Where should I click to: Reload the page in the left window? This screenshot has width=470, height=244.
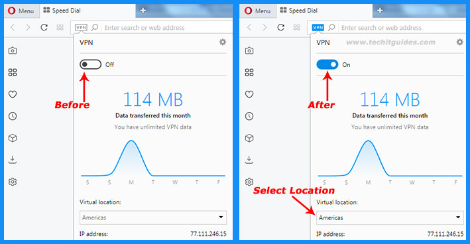pos(44,28)
